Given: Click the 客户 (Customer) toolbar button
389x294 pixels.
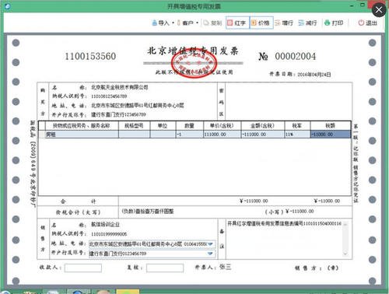Looking at the screenshot, I should pos(186,23).
